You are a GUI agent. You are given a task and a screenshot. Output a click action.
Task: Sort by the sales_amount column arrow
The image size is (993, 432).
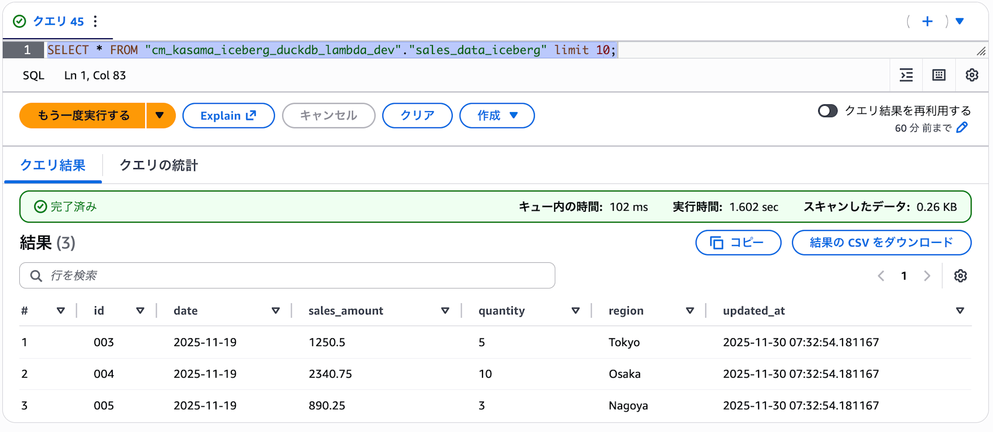coord(445,310)
